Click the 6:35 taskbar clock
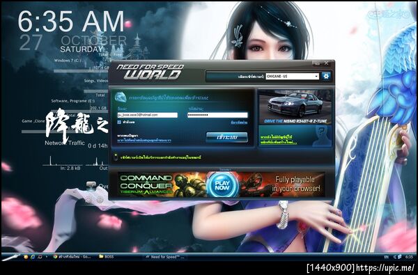Screen dimensions: 418x275 pyautogui.click(x=409, y=257)
